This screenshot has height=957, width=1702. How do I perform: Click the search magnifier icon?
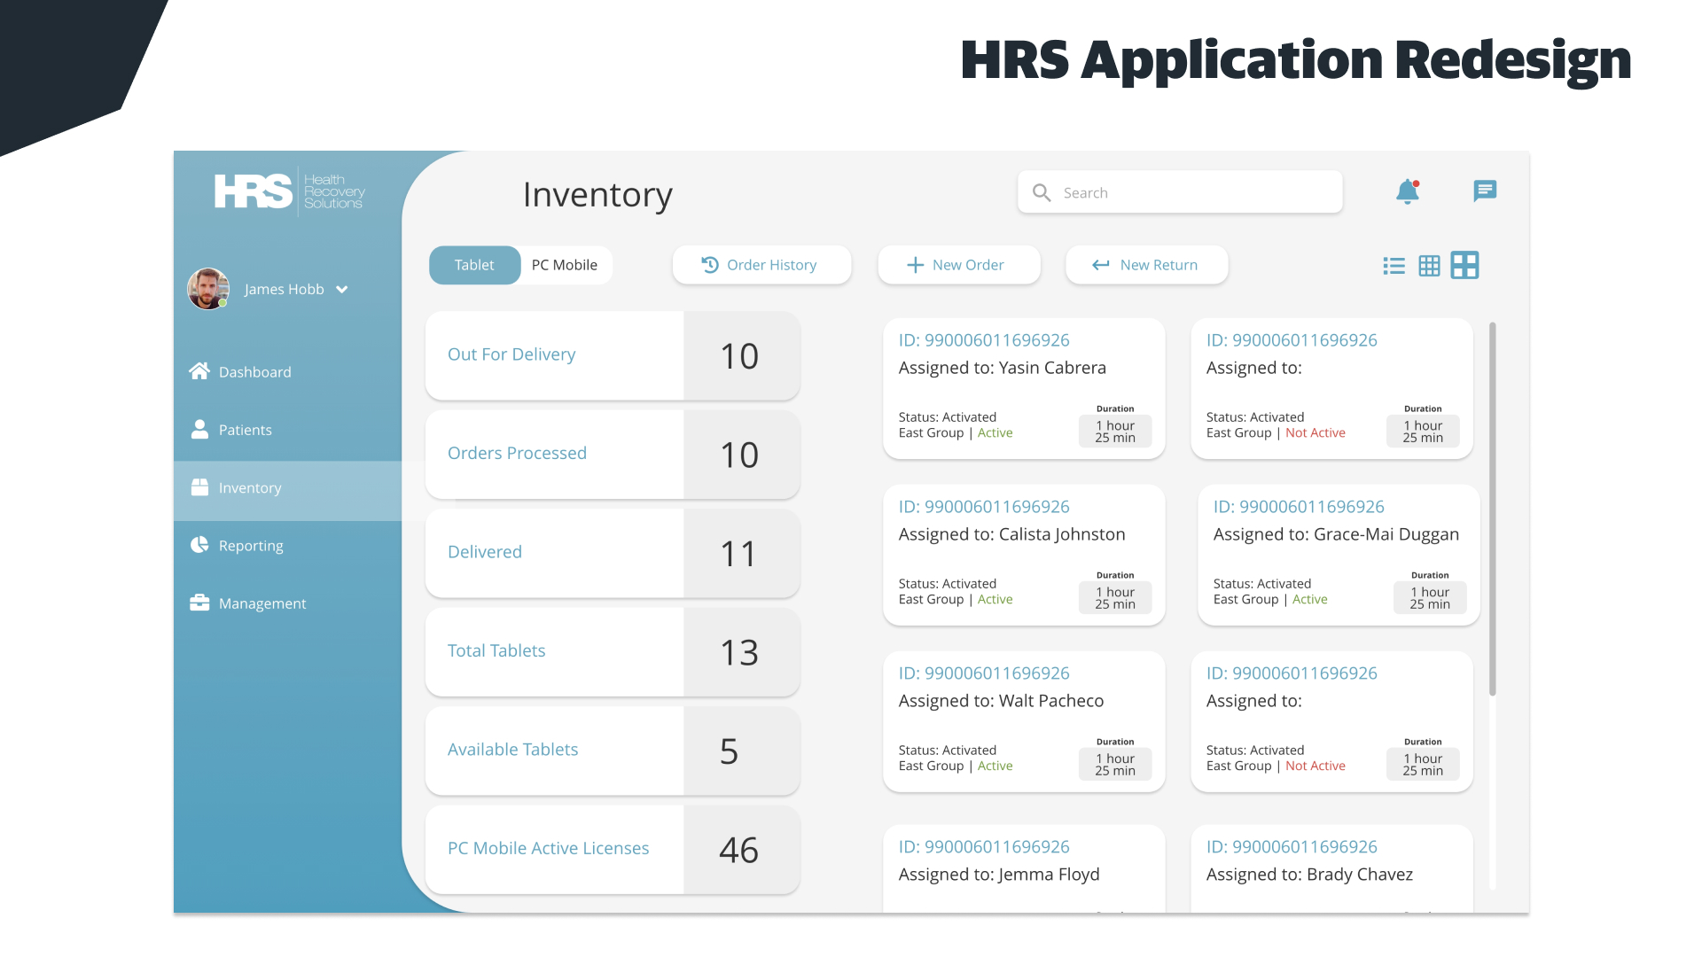pyautogui.click(x=1042, y=192)
